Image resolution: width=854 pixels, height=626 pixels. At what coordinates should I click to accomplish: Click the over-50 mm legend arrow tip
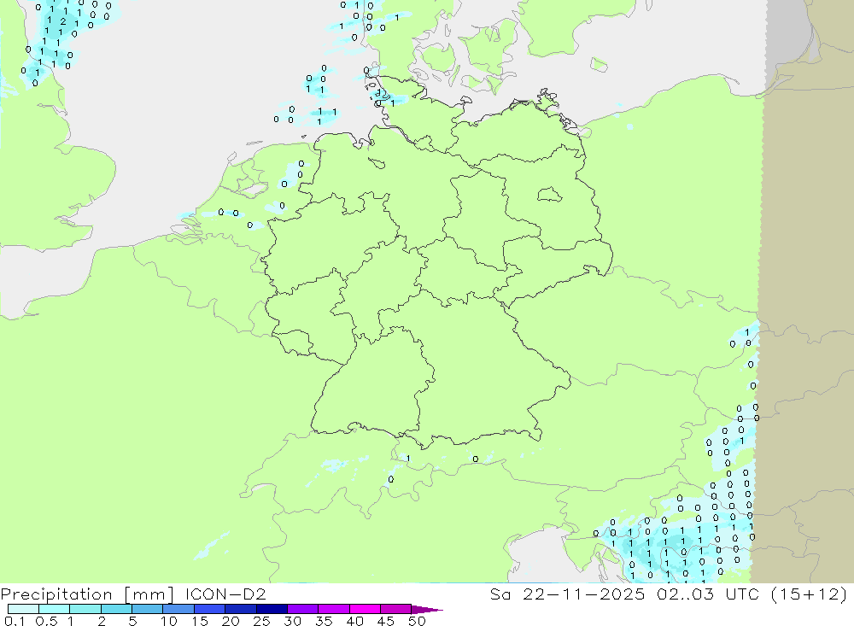428,609
